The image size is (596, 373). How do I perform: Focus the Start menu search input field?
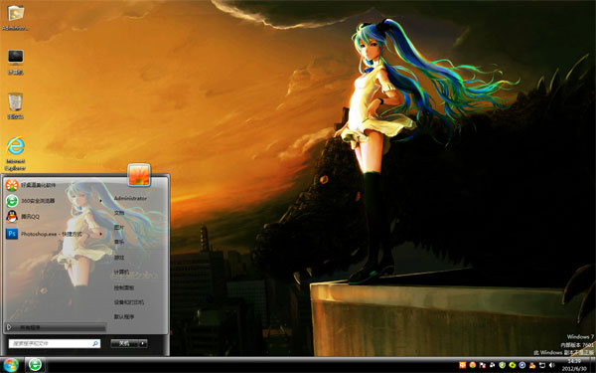point(55,344)
